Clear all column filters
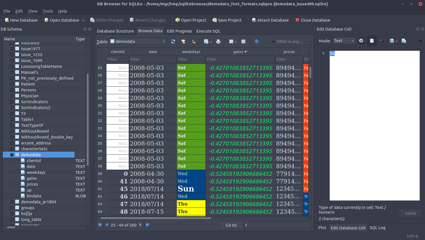Viewport: 425px width, 240px height. pyautogui.click(x=183, y=41)
